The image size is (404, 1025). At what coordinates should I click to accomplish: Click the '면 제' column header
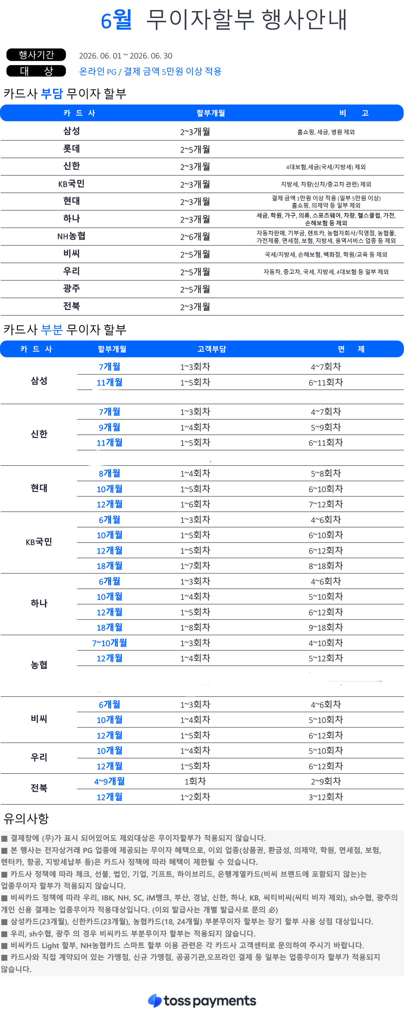pos(351,349)
